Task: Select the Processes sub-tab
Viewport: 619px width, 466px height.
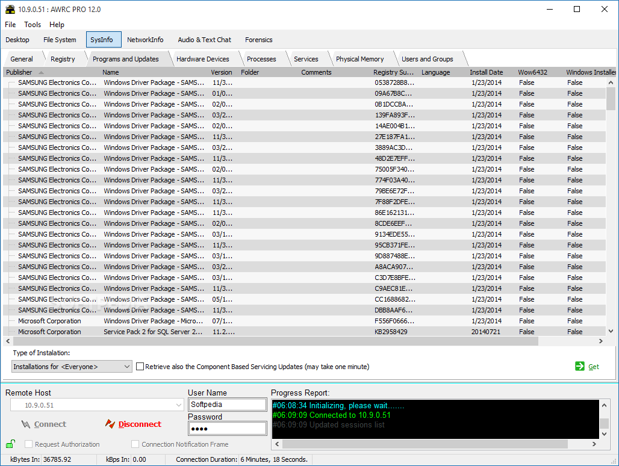Action: point(261,59)
